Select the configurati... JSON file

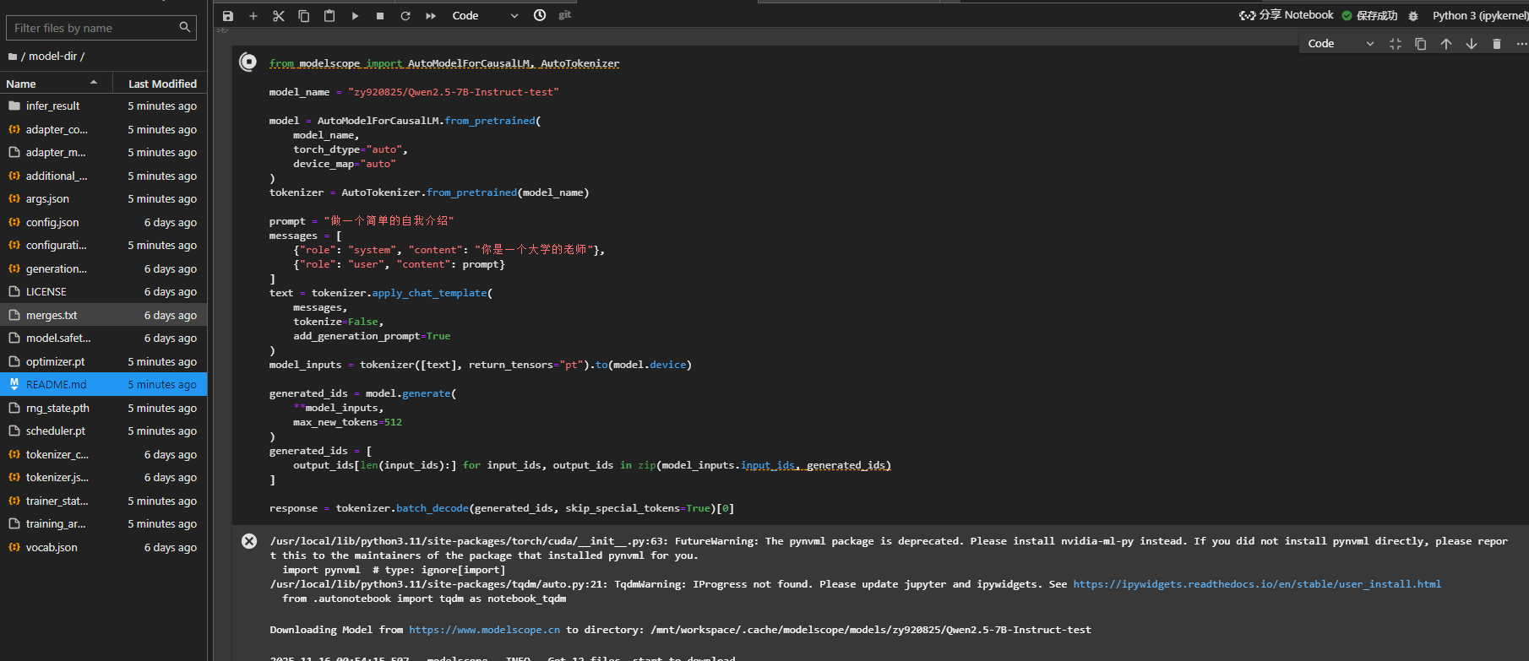103,246
